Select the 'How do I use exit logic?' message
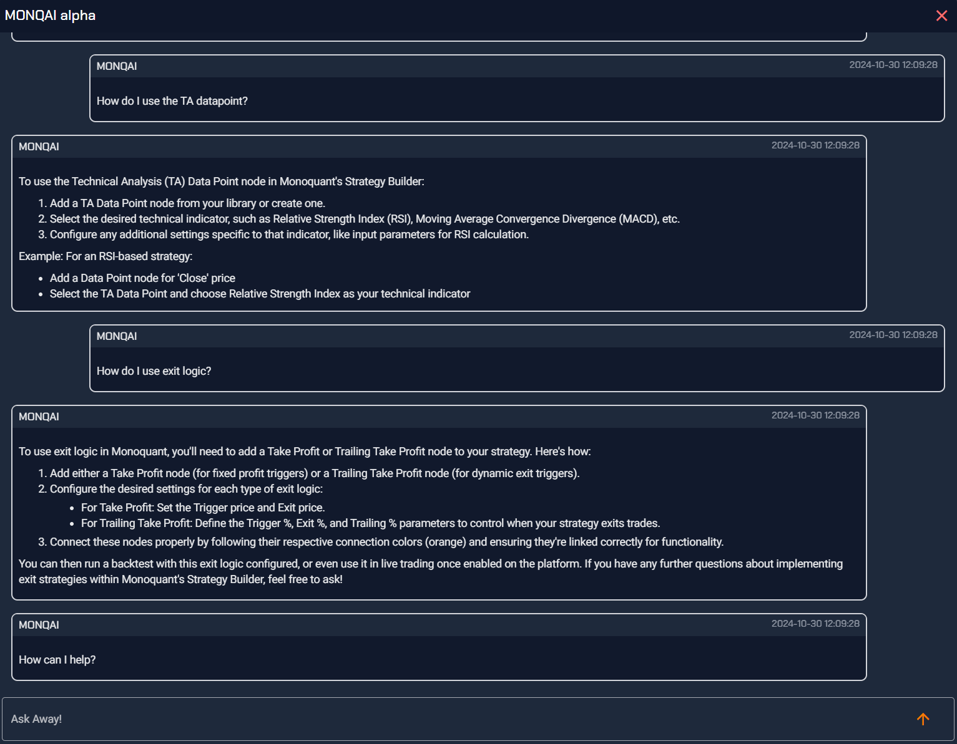This screenshot has width=957, height=744. tap(154, 371)
